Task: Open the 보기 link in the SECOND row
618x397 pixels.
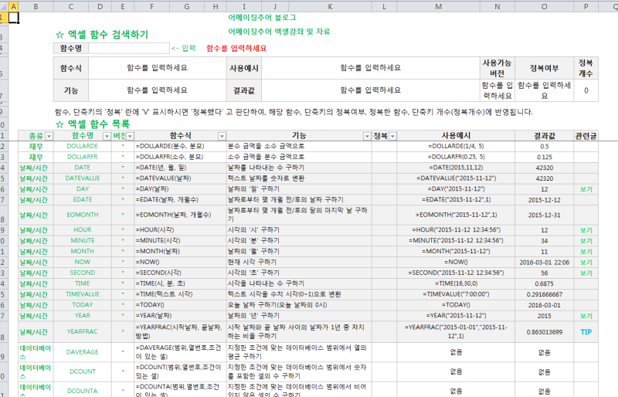Action: [x=586, y=273]
